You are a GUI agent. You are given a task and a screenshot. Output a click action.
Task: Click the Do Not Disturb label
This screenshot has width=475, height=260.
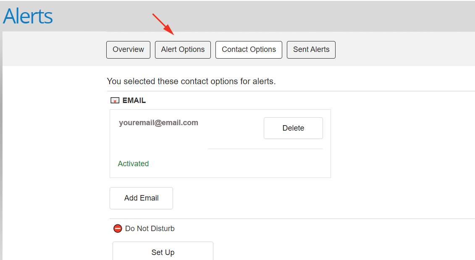(150, 229)
